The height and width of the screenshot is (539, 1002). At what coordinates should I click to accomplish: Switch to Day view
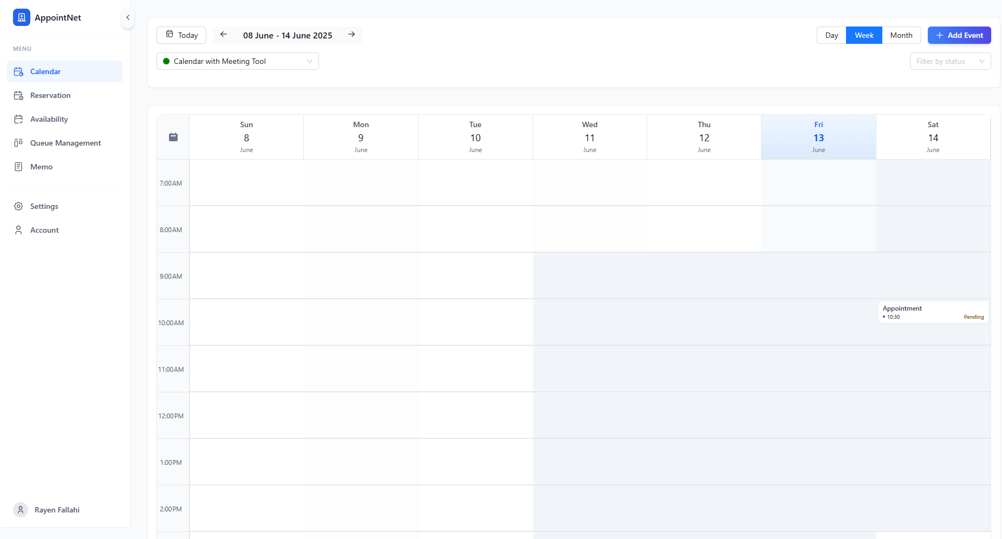click(831, 35)
